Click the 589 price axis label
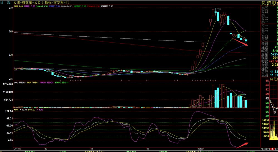The width and height of the screenshot is (278, 152). [11, 32]
